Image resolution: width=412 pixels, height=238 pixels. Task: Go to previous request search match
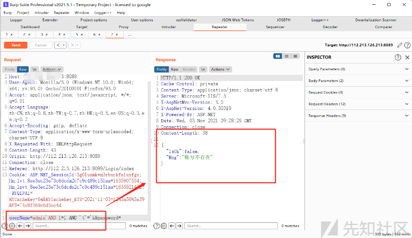pos(20,226)
